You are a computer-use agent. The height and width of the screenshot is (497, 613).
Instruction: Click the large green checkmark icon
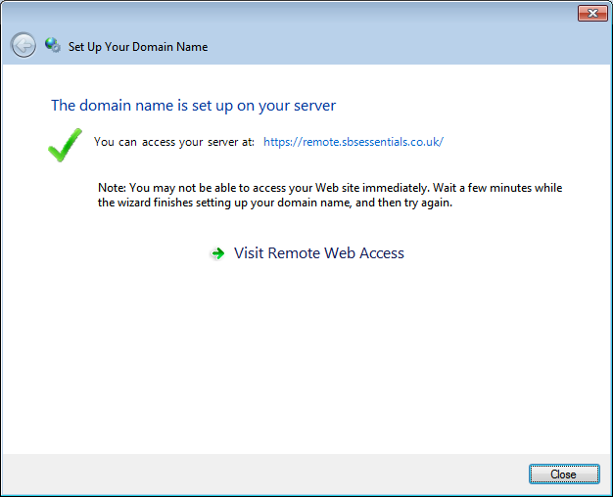coord(65,145)
